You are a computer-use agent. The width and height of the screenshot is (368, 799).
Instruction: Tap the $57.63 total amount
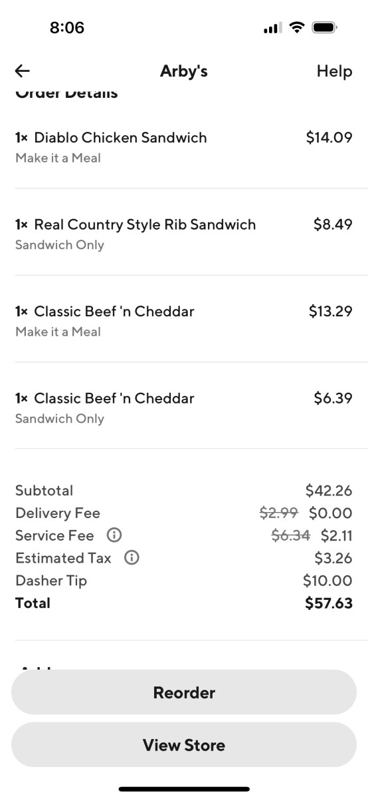click(x=329, y=603)
